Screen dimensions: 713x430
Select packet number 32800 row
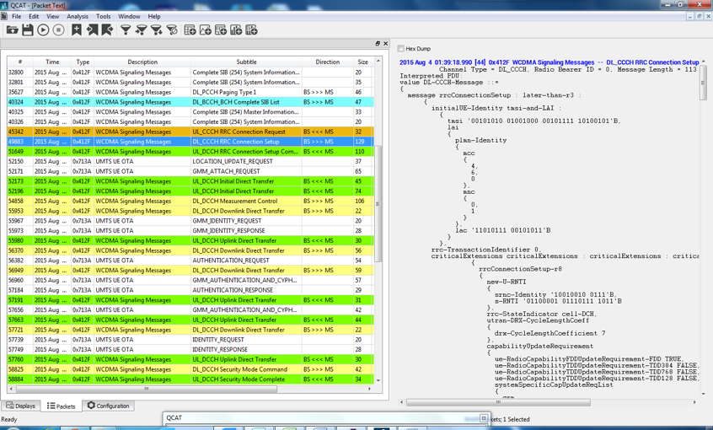point(190,72)
